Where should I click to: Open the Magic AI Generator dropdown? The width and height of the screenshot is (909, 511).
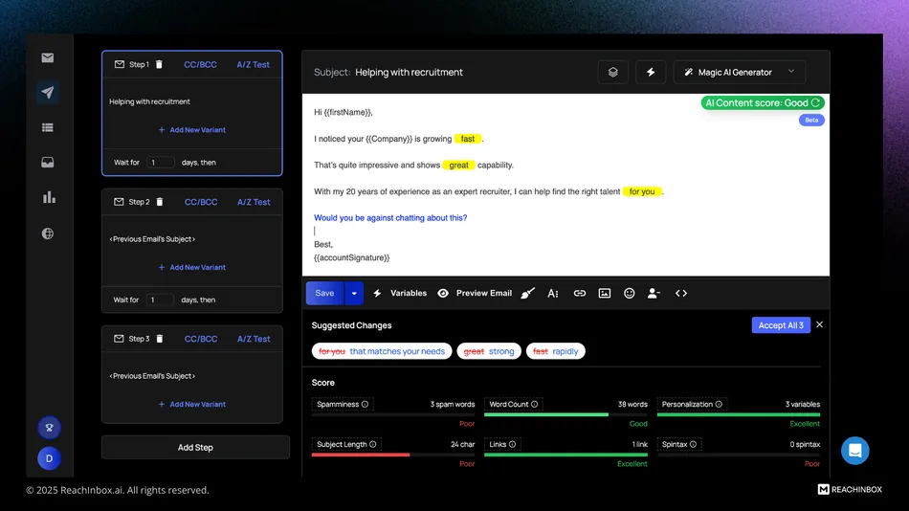[x=739, y=72]
